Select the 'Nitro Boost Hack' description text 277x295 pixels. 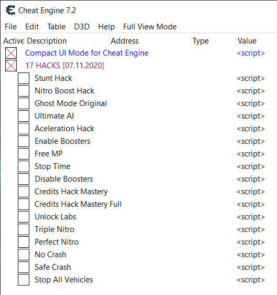tap(65, 91)
